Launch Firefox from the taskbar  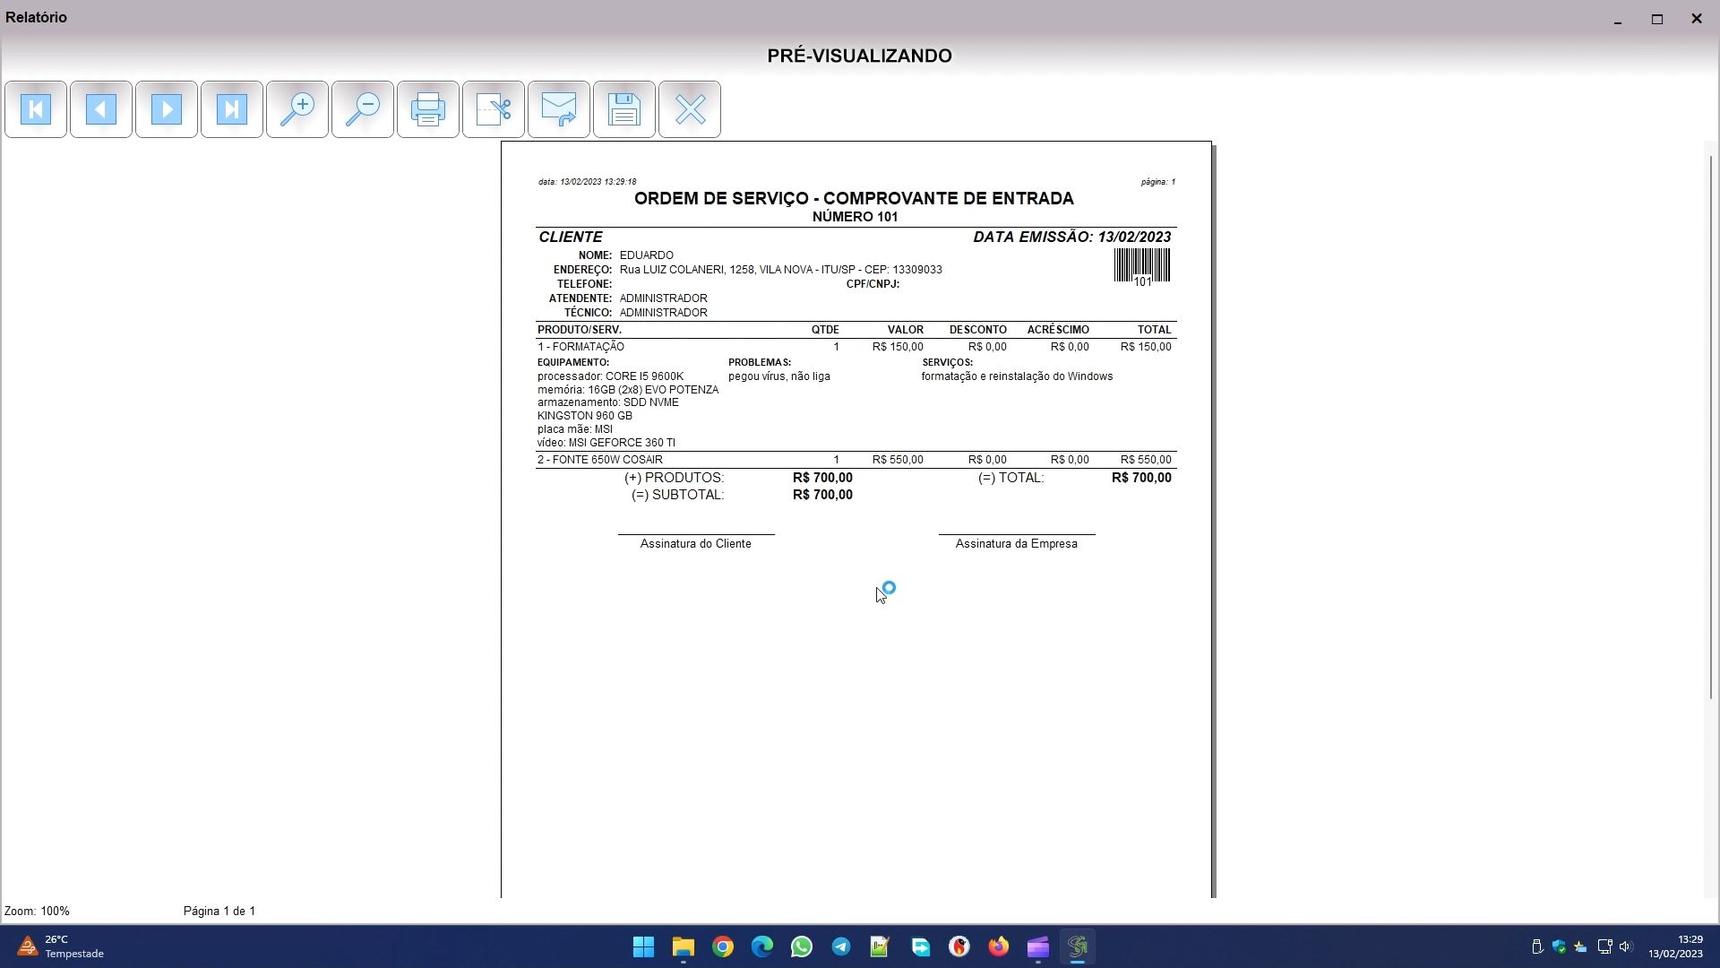(998, 946)
